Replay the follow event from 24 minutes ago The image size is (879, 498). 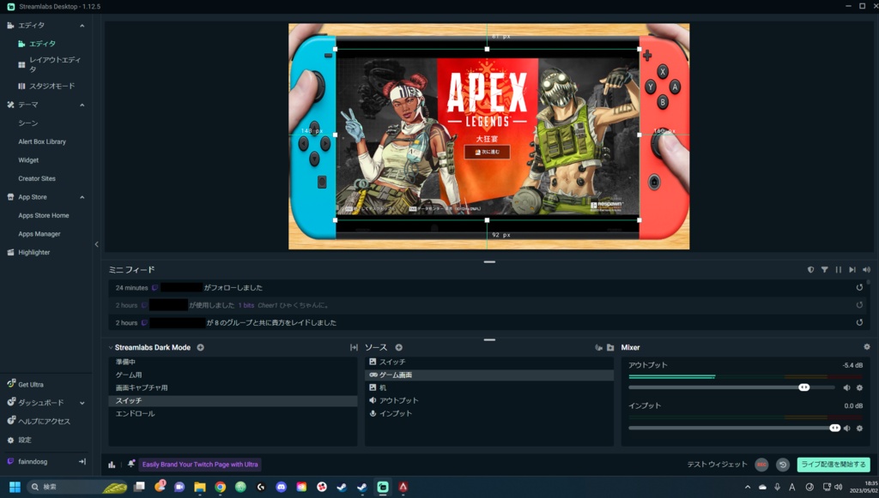(x=859, y=288)
